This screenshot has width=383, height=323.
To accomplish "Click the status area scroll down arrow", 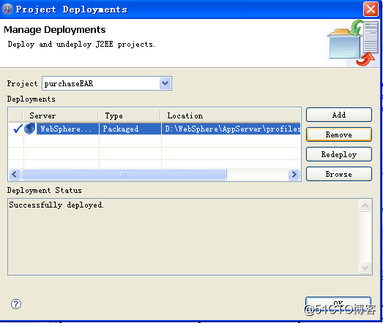I will [365, 267].
